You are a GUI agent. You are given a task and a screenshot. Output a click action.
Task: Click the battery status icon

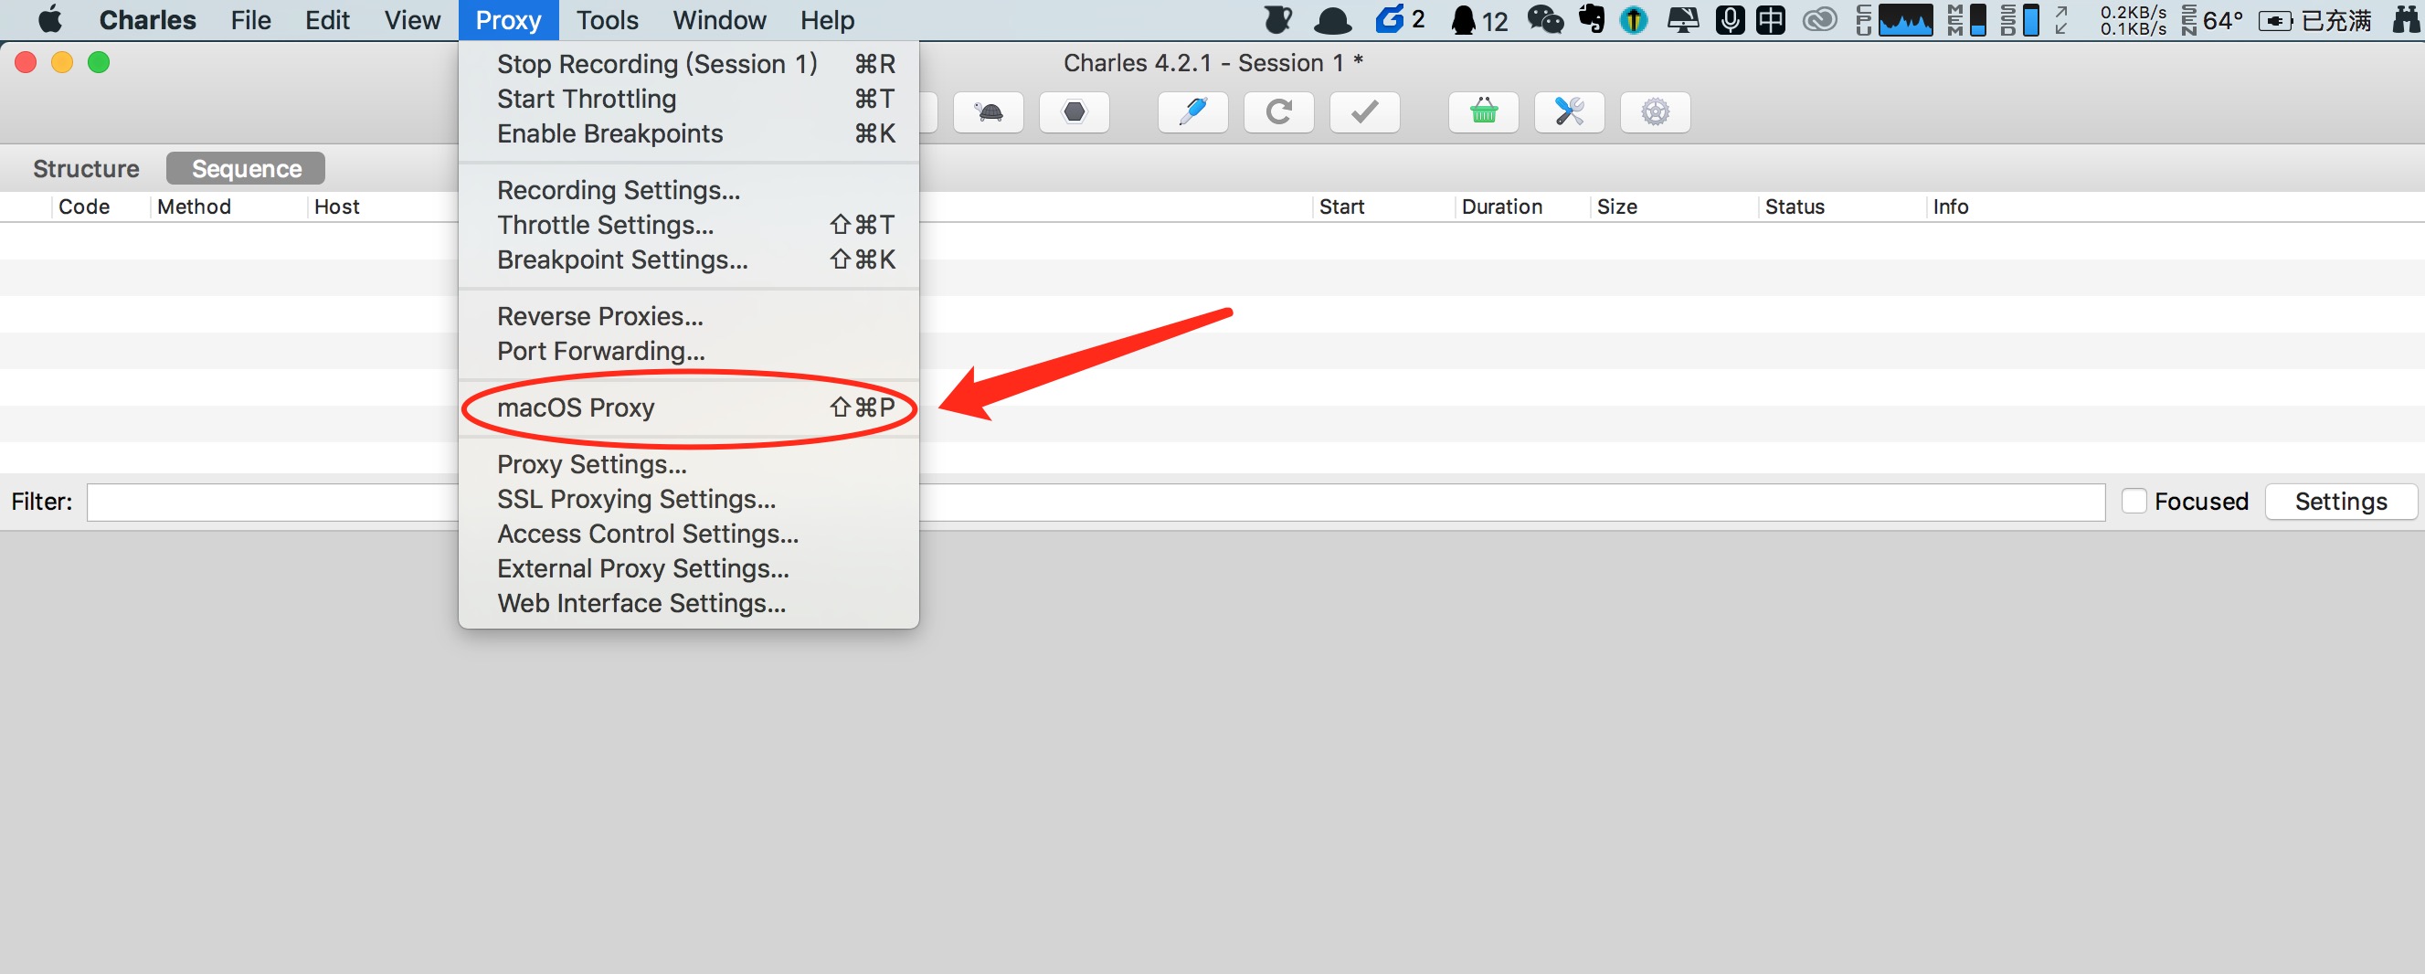(2274, 21)
